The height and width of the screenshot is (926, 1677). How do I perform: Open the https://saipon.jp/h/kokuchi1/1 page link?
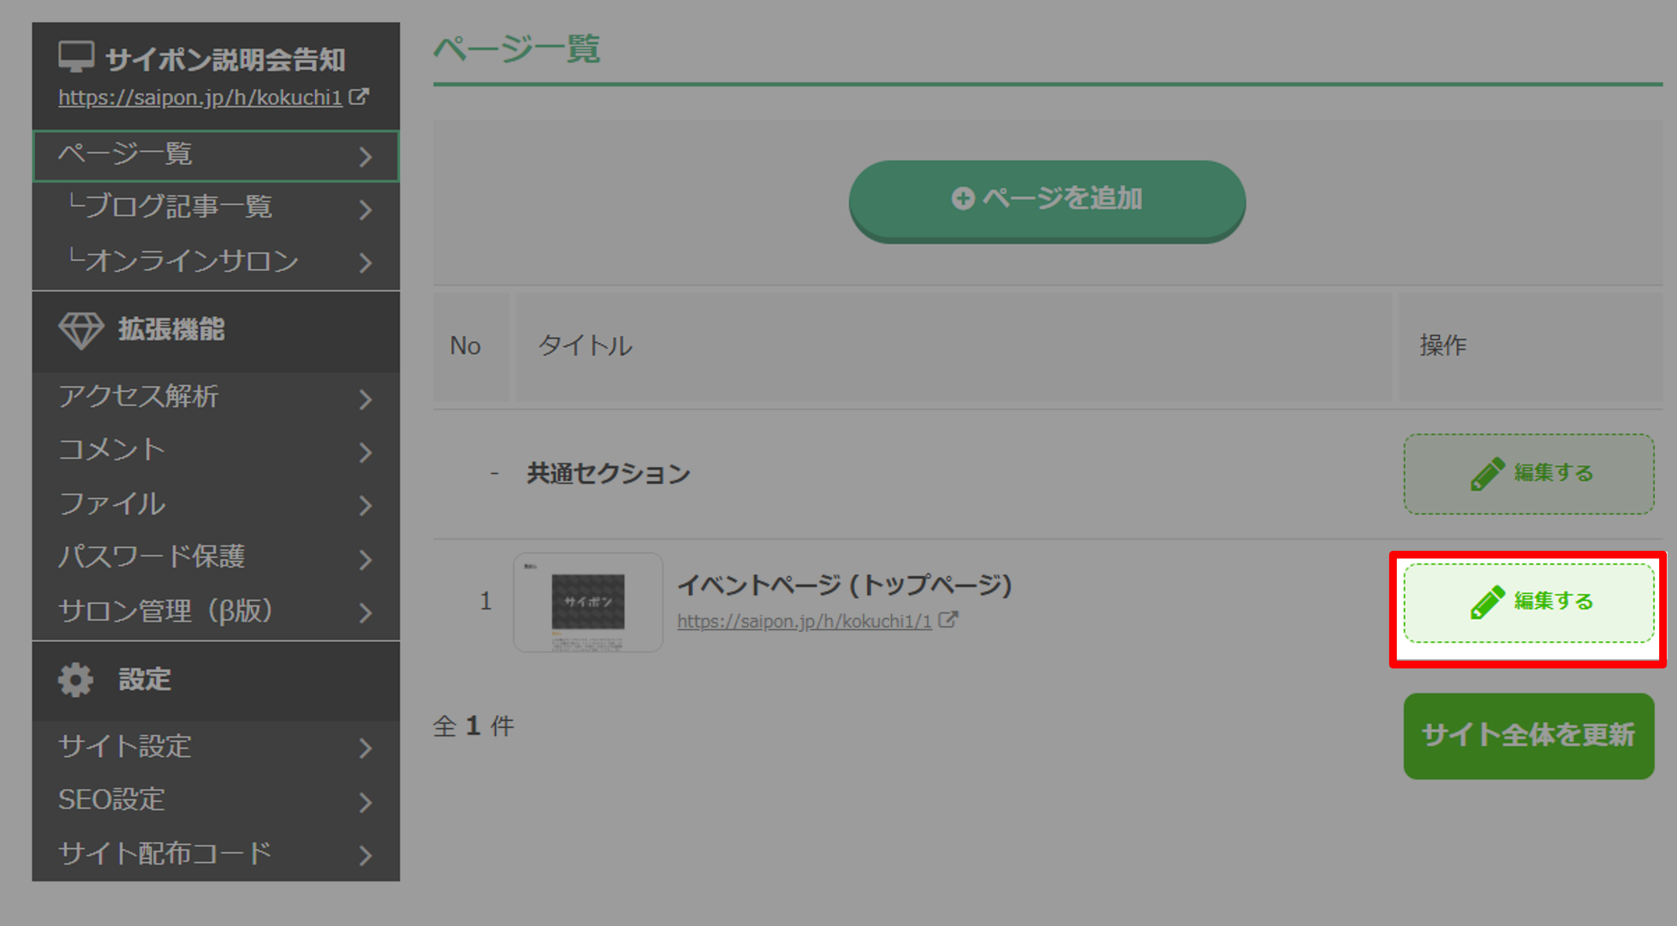804,621
